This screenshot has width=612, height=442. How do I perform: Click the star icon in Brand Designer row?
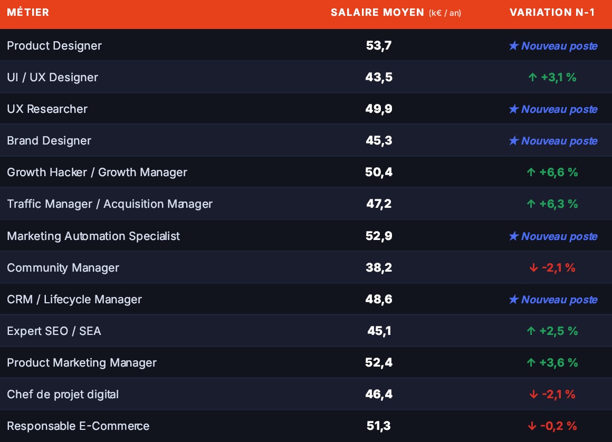tap(514, 140)
